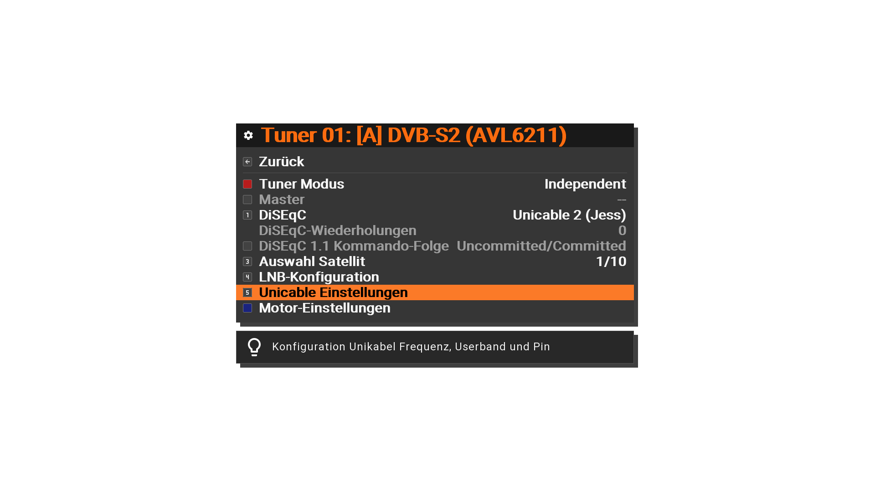Click the back arrow icon beside Zurück

[247, 162]
